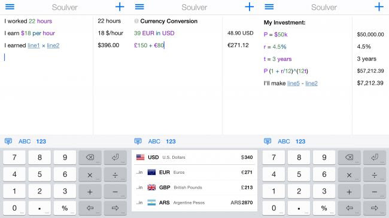
Task: Hide keyboard icon in middle panel
Action: (x=138, y=141)
